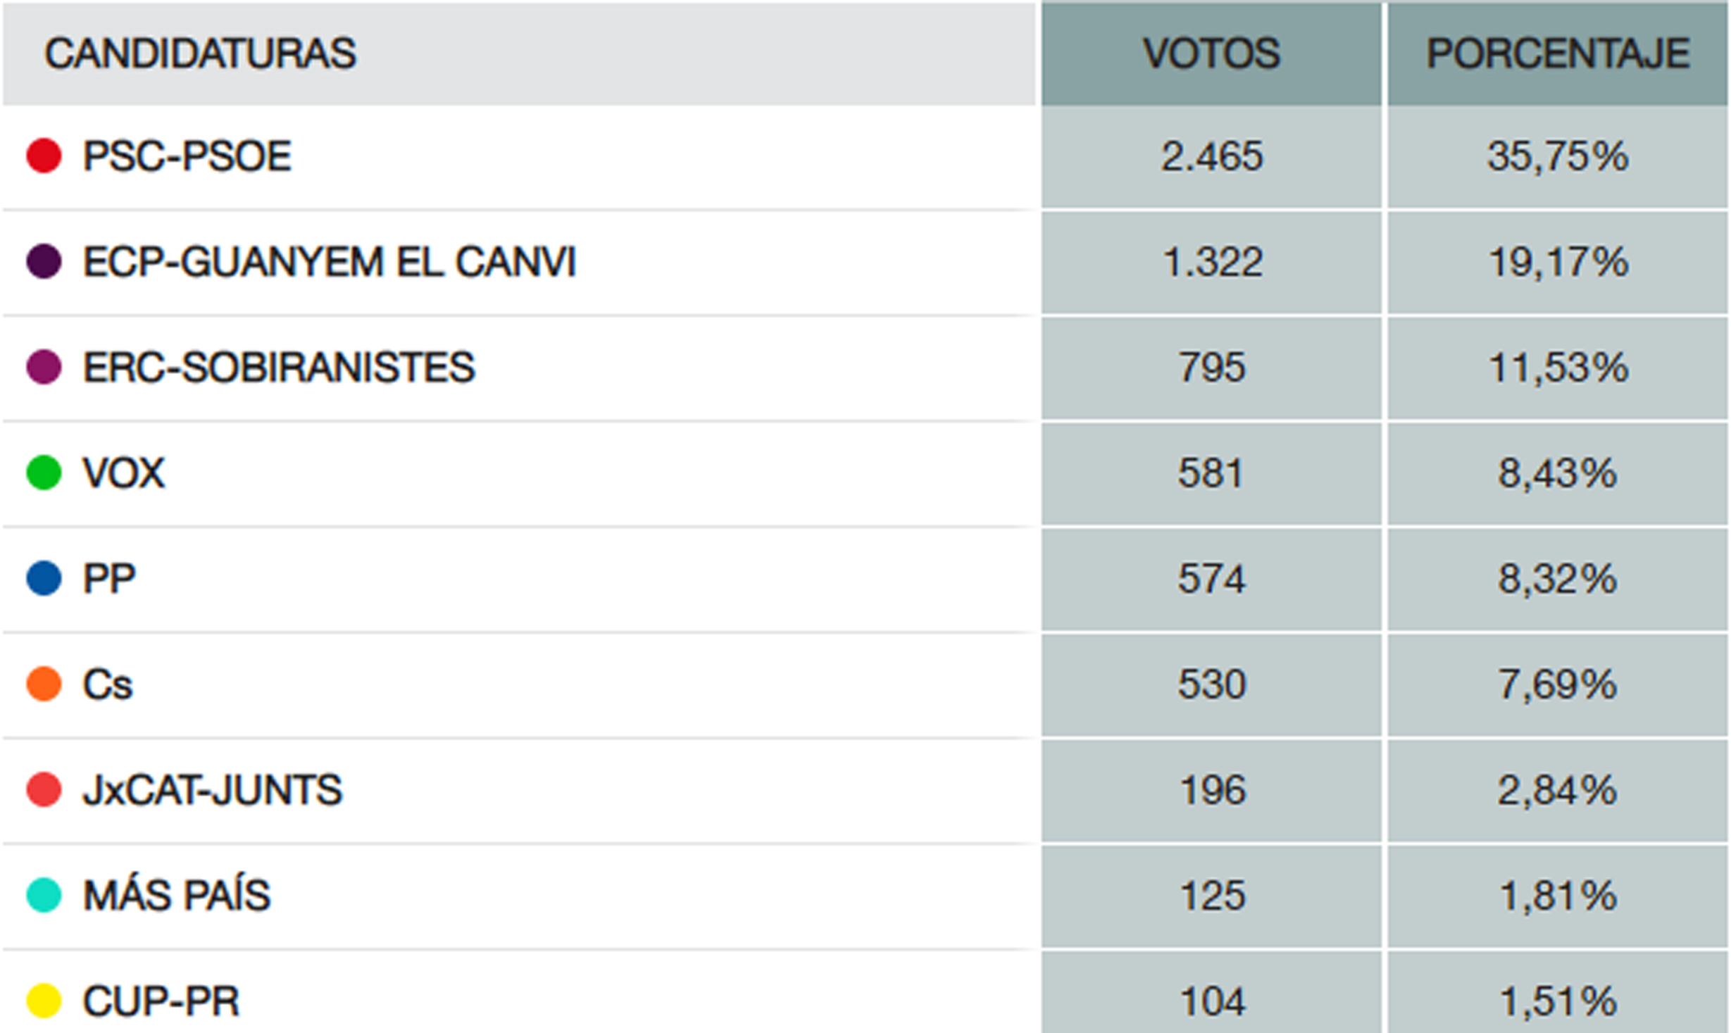Select the PORCENTAJE column header

(x=1558, y=54)
